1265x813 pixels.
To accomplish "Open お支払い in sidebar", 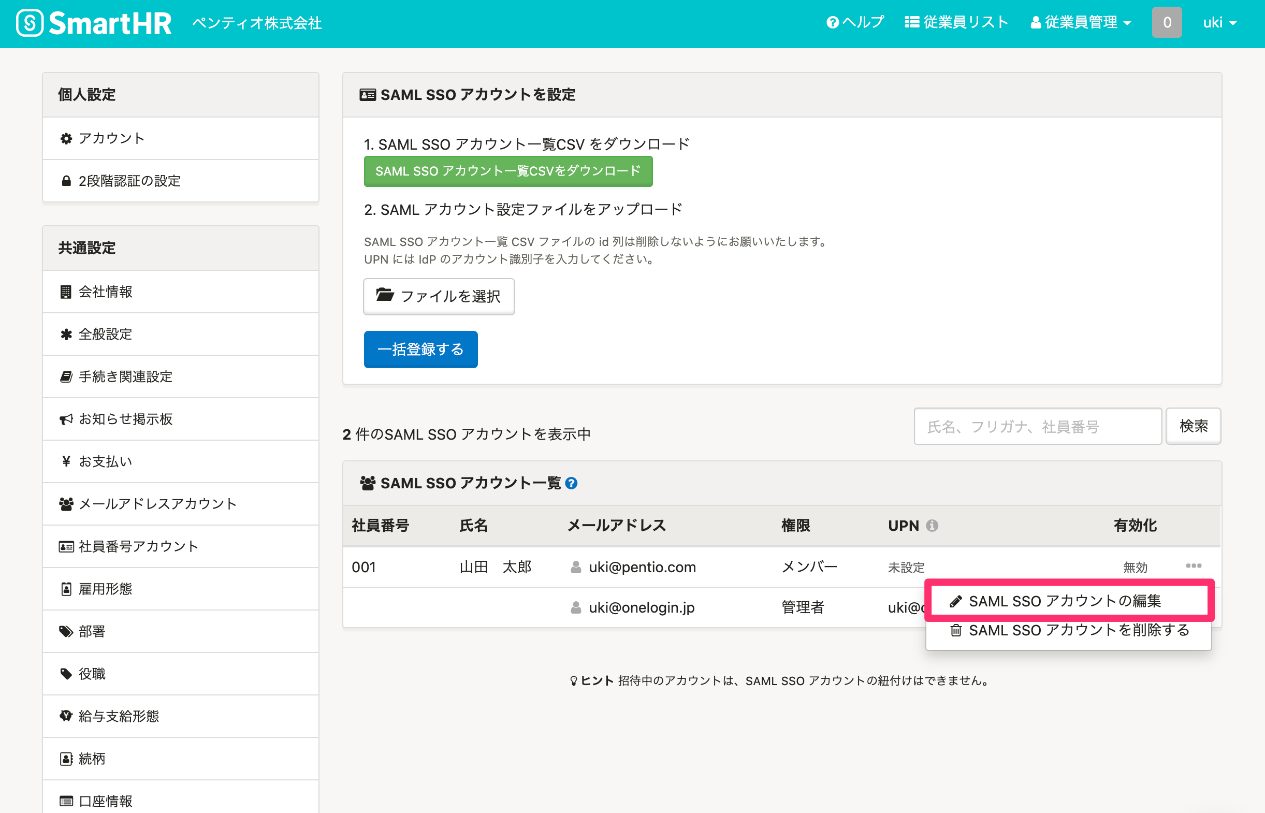I will click(x=181, y=461).
